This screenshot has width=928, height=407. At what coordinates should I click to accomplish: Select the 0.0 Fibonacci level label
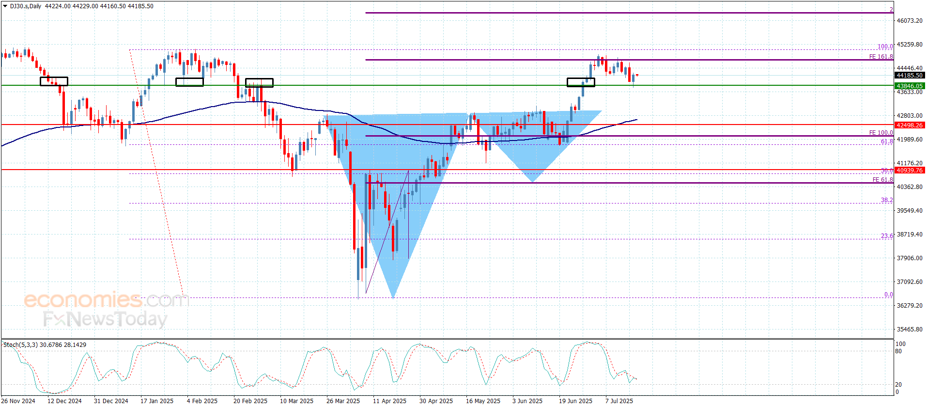[x=889, y=295]
